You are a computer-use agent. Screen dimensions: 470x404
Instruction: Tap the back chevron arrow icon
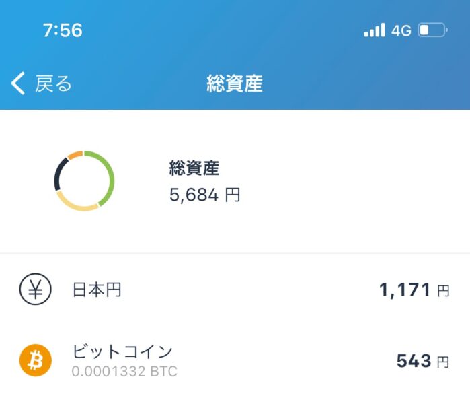(18, 83)
